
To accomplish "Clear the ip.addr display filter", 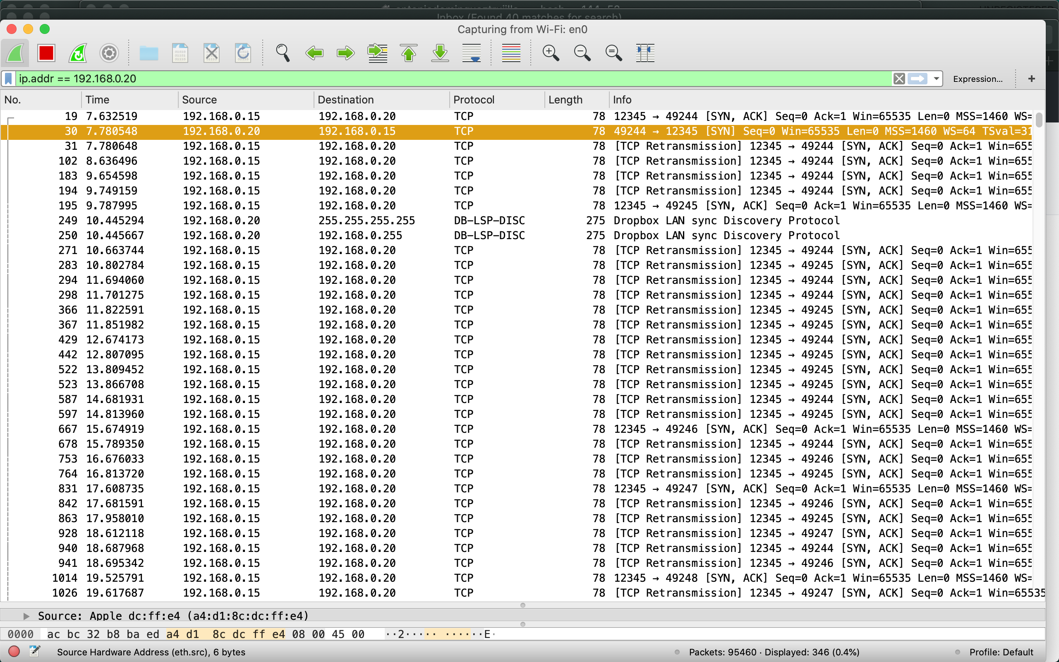I will (899, 79).
